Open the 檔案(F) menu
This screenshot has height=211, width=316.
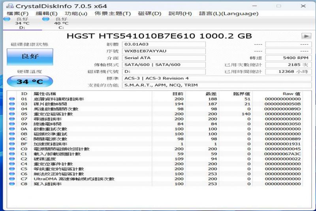click(17, 13)
